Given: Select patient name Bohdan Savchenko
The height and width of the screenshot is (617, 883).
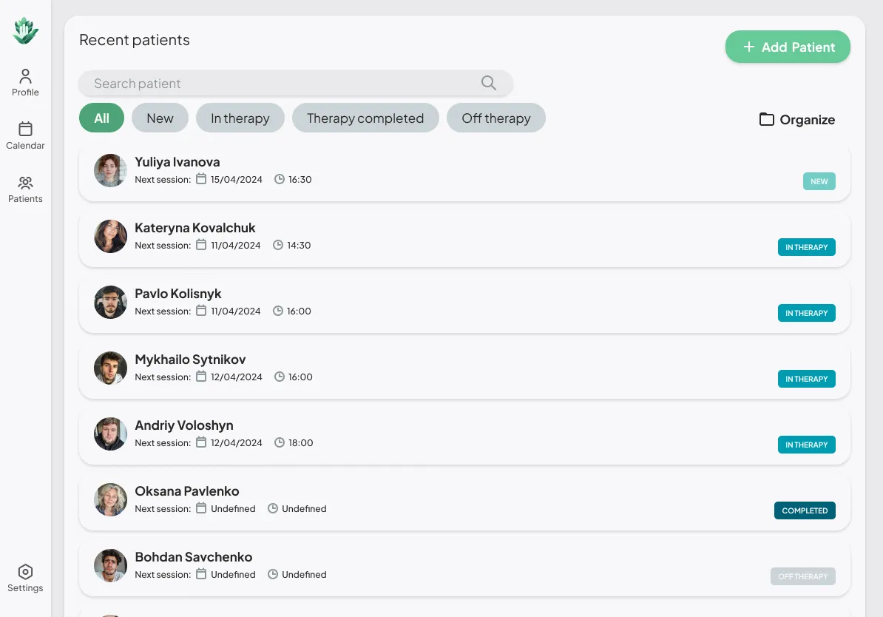Looking at the screenshot, I should (194, 557).
